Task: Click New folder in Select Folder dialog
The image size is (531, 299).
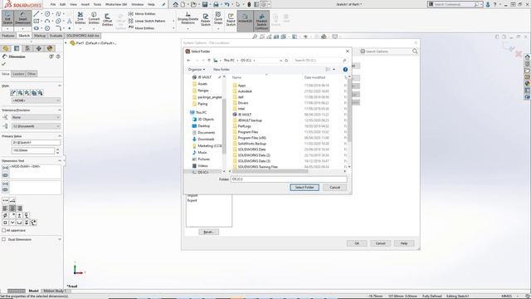Action: click(222, 70)
